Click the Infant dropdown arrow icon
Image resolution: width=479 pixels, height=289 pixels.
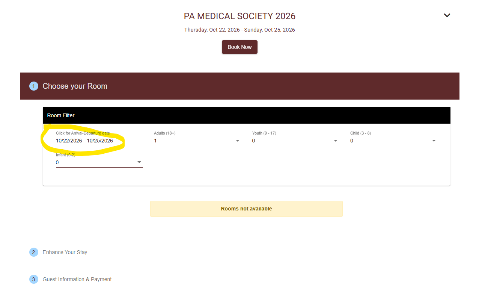point(139,162)
